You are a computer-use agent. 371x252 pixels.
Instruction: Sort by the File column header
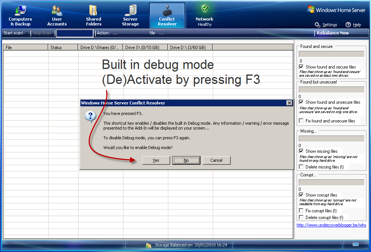coord(25,48)
